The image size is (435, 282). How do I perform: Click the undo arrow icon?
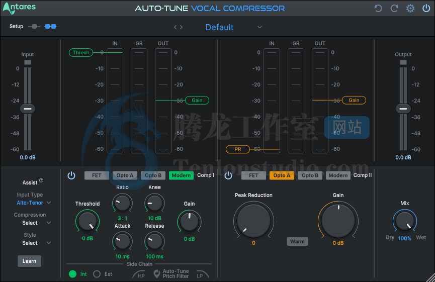(378, 9)
